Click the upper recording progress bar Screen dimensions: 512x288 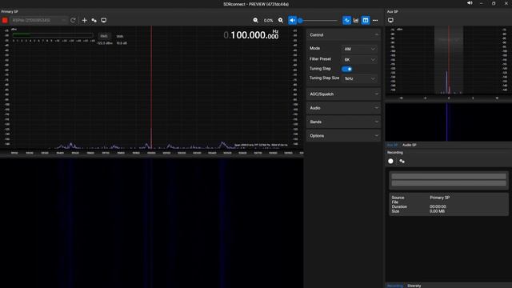coord(449,176)
